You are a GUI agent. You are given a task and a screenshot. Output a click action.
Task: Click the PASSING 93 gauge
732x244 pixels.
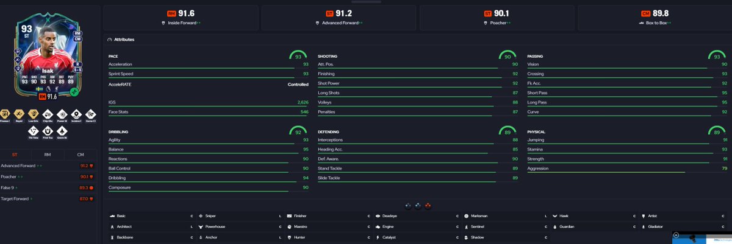coord(717,55)
